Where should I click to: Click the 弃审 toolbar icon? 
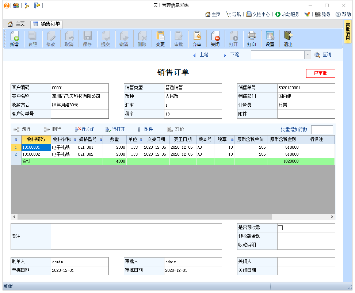click(197, 39)
